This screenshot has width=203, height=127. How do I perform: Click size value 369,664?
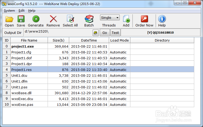click(x=61, y=46)
